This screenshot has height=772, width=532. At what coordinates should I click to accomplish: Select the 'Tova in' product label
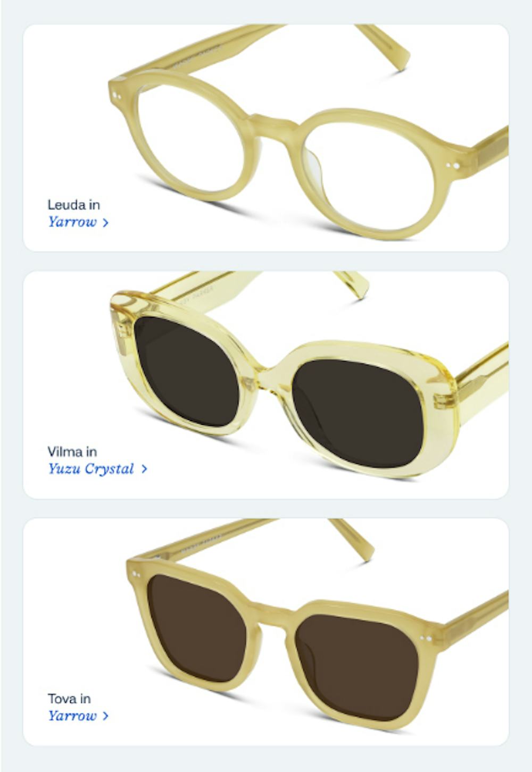[x=69, y=699]
